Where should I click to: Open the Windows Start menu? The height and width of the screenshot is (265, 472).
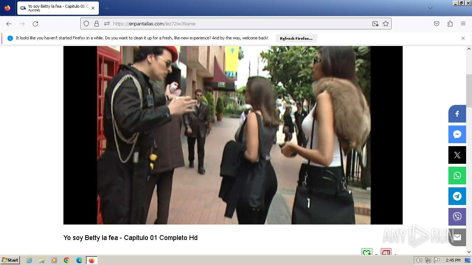tap(10, 260)
